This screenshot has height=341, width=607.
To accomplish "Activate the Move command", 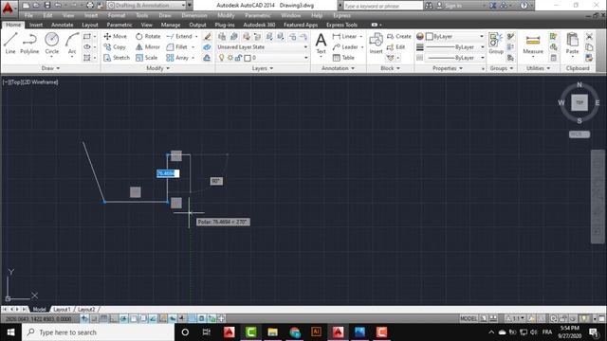I will click(x=116, y=36).
